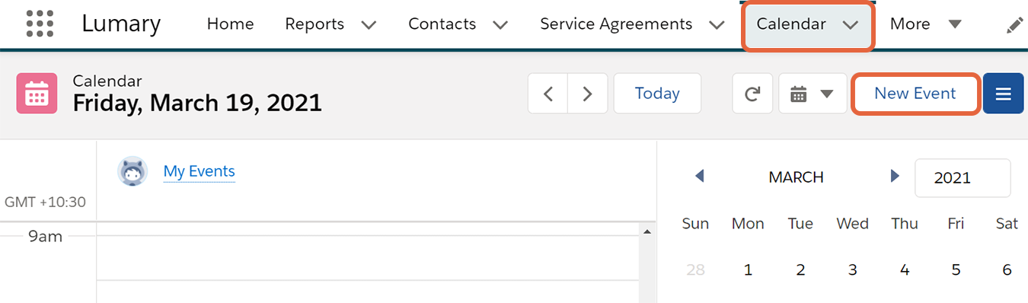Image resolution: width=1028 pixels, height=303 pixels.
Task: Go to previous day arrow
Action: [548, 94]
